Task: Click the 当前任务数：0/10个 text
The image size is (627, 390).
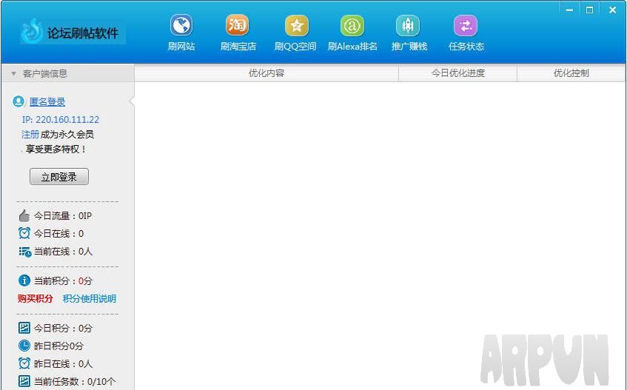Action: pyautogui.click(x=75, y=382)
